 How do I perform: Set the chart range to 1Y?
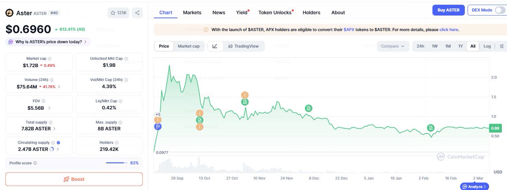coord(461,46)
